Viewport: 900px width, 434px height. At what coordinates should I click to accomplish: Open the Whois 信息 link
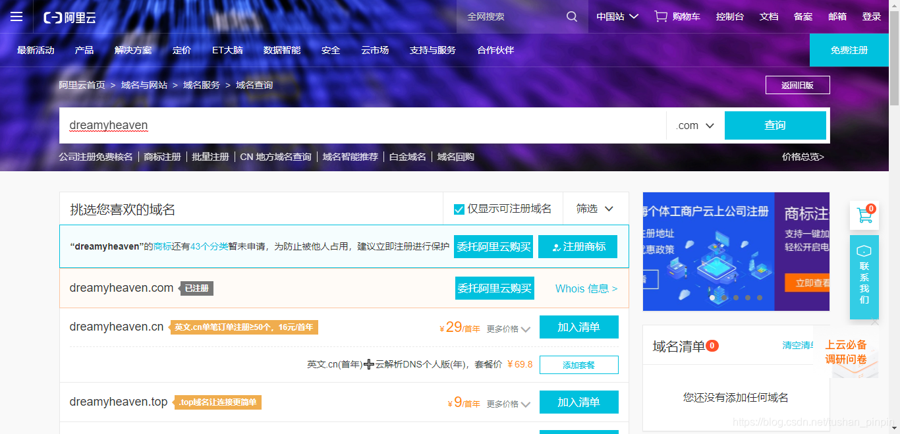(x=586, y=288)
